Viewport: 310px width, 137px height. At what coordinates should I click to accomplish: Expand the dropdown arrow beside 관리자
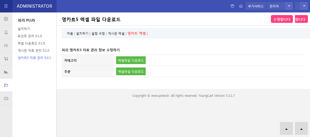pos(289,6)
